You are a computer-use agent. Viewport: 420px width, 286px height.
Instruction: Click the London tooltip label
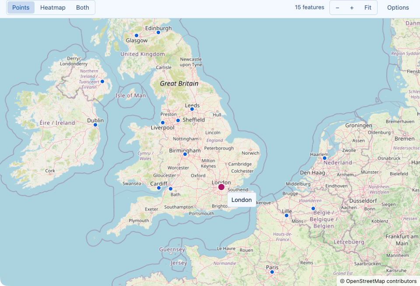241,200
